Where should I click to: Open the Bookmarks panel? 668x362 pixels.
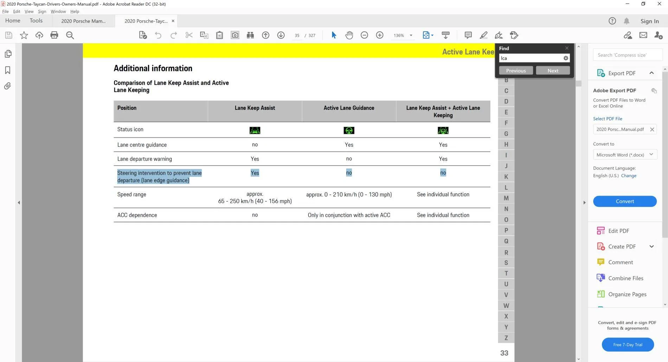click(8, 70)
